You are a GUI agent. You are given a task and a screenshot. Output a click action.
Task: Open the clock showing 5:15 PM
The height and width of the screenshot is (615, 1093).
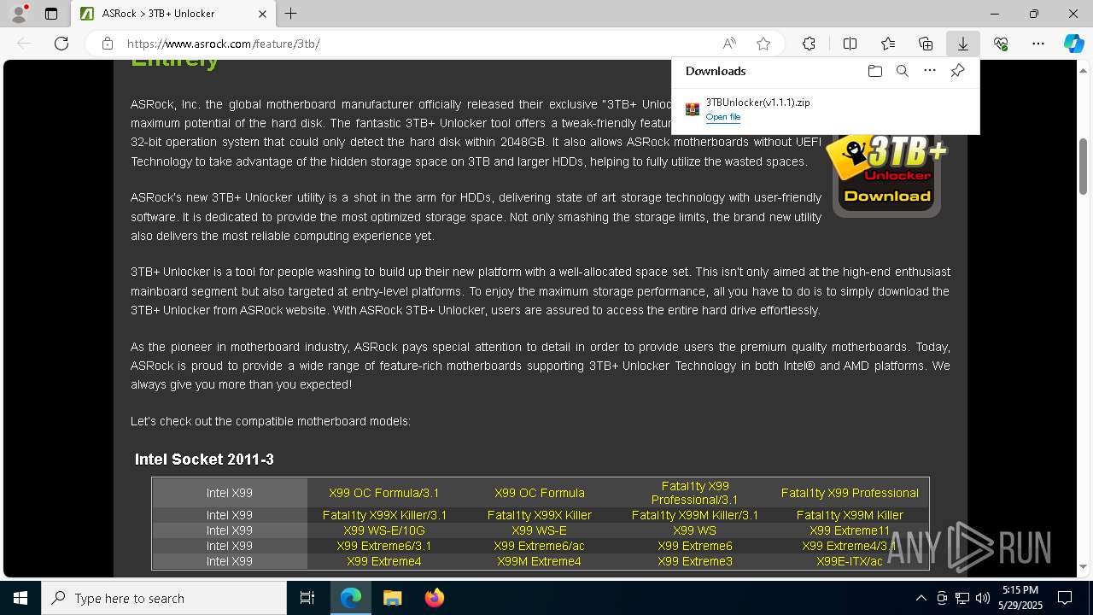(x=1020, y=598)
